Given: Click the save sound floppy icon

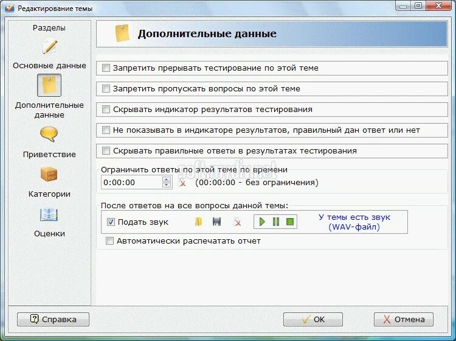Looking at the screenshot, I should (216, 222).
